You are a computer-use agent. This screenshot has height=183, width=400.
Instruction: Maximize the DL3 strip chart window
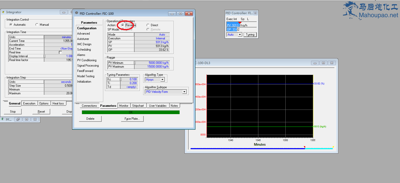(x=323, y=63)
